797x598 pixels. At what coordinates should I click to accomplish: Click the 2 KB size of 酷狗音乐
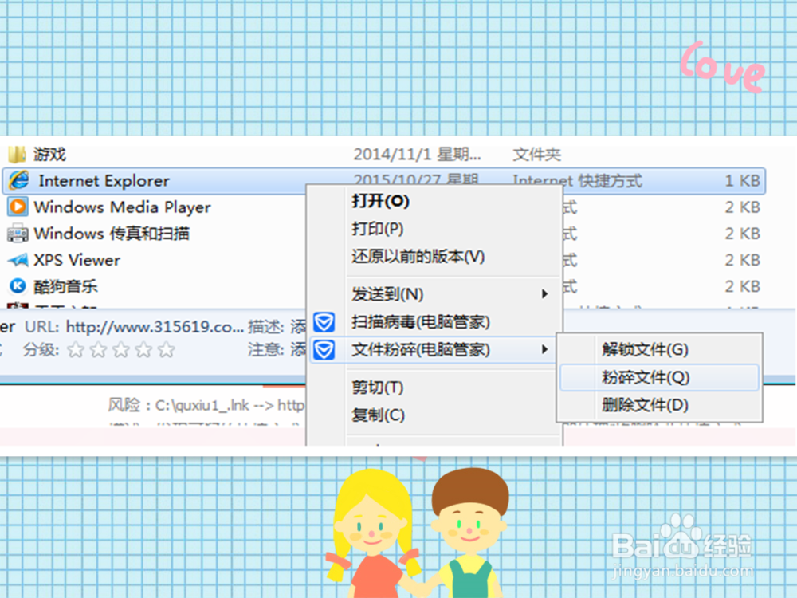[x=742, y=286]
